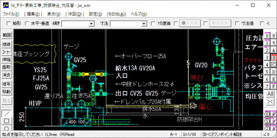Click the 複線 button

(x=6, y=44)
